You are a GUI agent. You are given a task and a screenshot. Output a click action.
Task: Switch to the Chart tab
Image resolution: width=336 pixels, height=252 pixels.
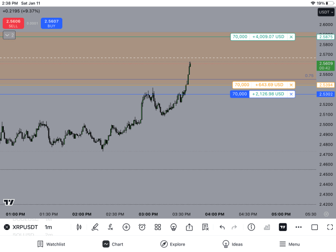(x=113, y=244)
